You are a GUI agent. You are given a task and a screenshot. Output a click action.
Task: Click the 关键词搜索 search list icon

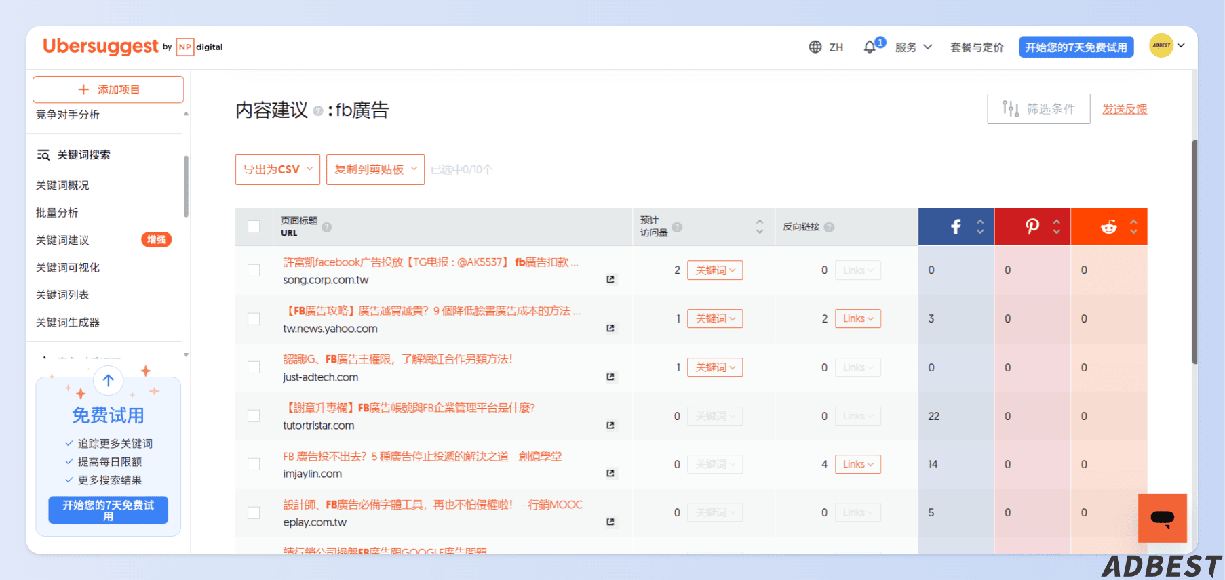pyautogui.click(x=43, y=154)
